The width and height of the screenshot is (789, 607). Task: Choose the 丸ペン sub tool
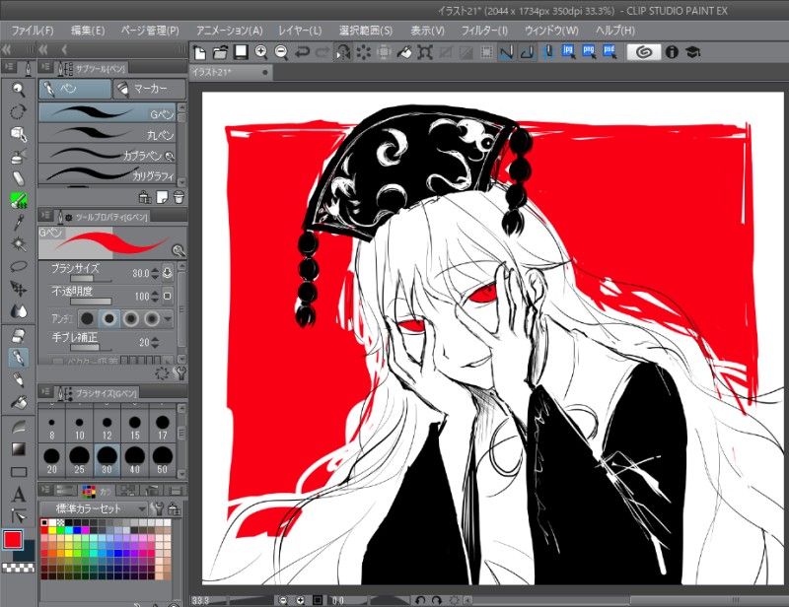coord(108,133)
